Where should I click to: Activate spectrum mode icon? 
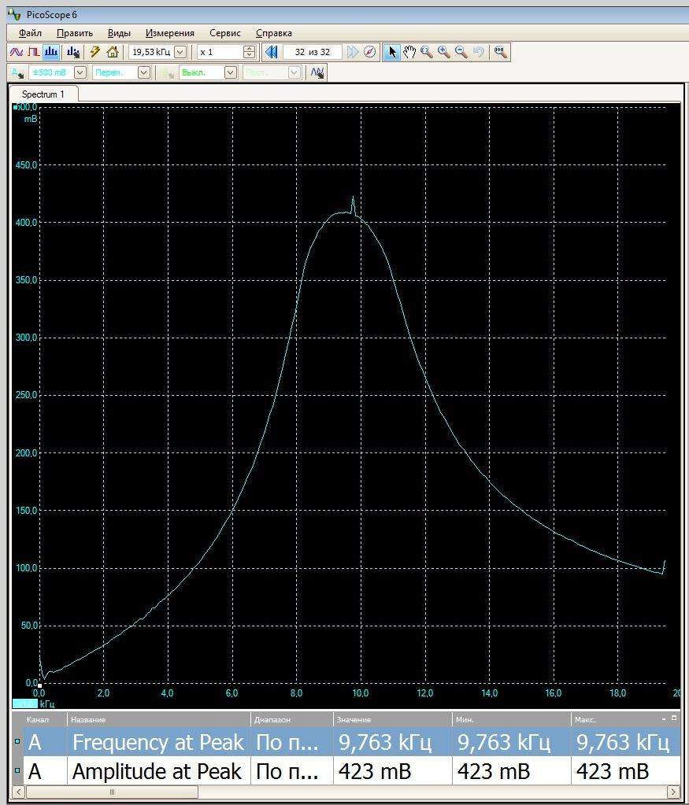pos(51,52)
